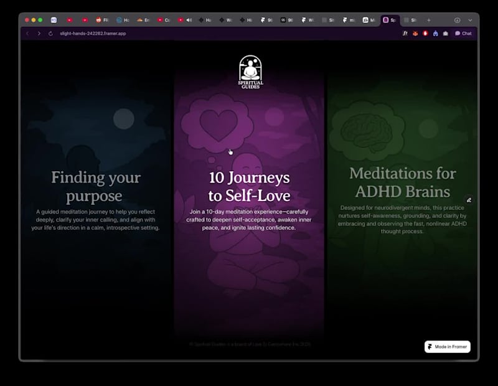Screen dimensions: 498x386
Task: Switch to the Reddit tab
Action: pos(102,20)
